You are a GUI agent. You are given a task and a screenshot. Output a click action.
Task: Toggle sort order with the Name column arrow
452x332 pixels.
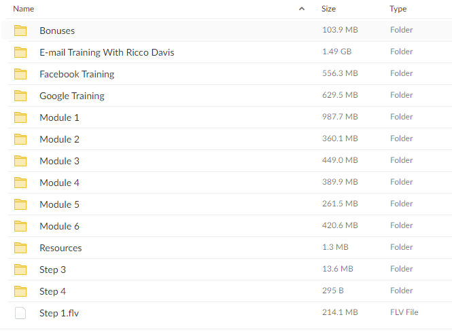[302, 9]
